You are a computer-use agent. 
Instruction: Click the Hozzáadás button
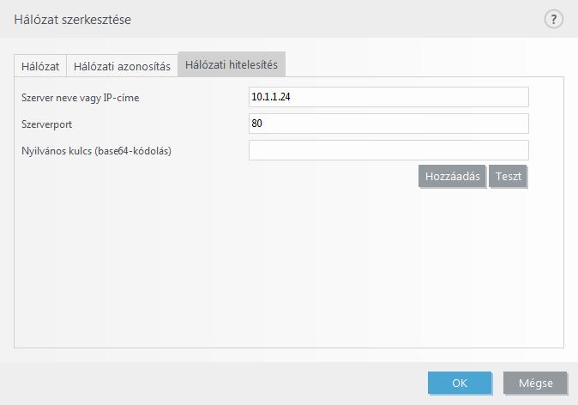(x=452, y=176)
